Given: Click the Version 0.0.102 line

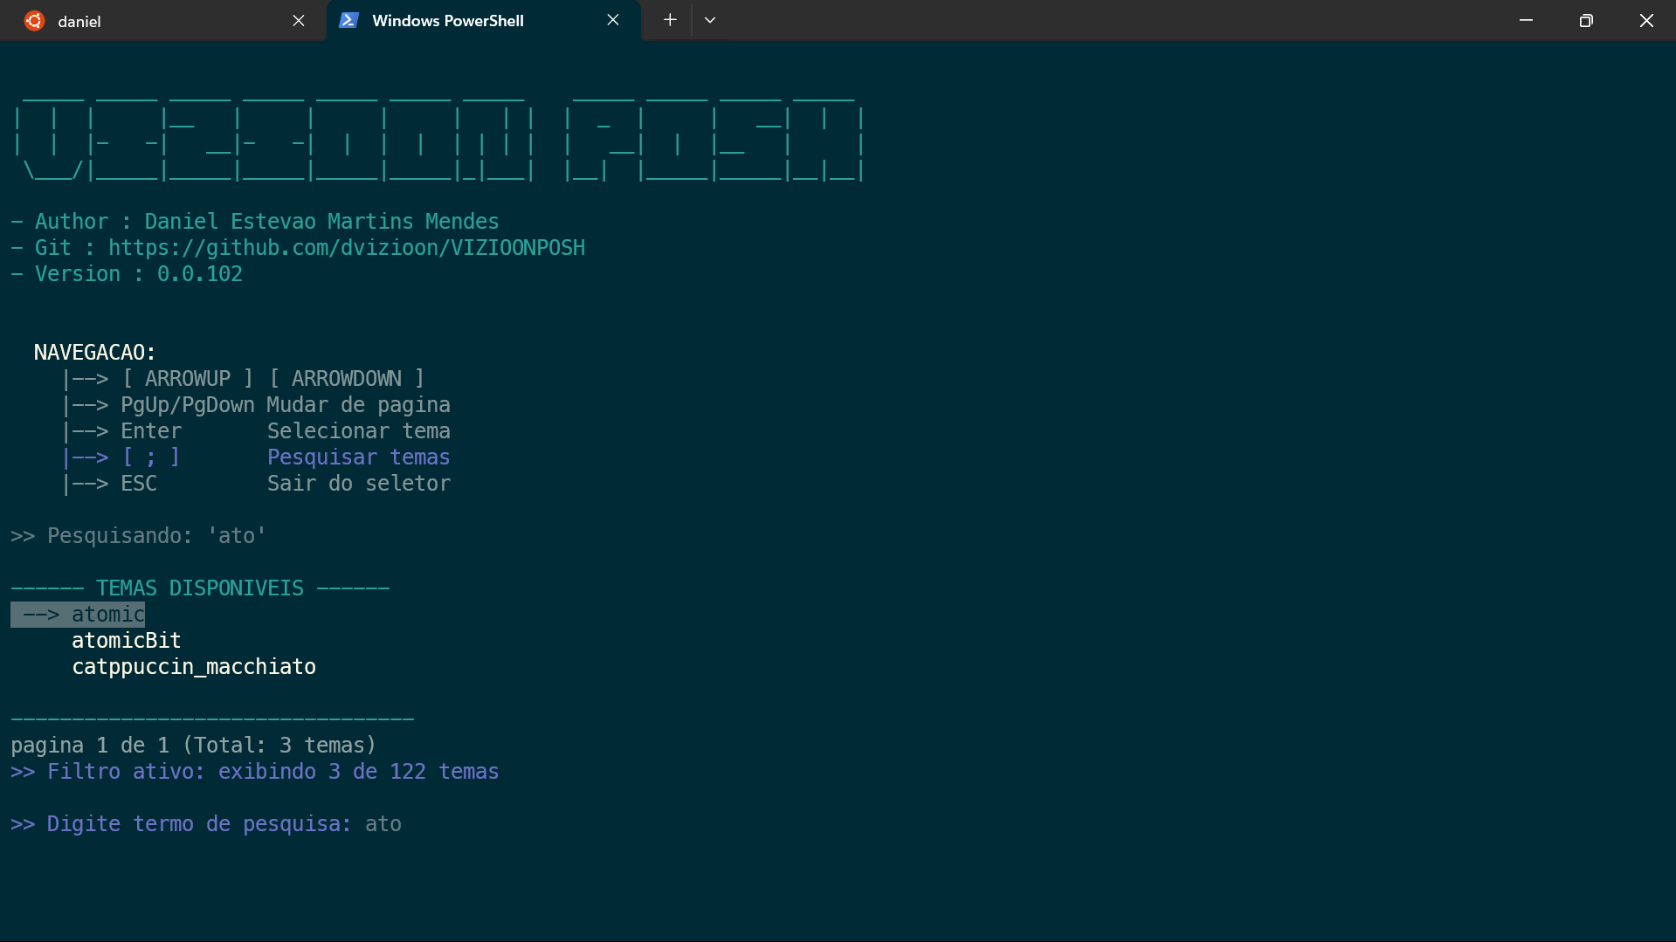Looking at the screenshot, I should click(127, 274).
